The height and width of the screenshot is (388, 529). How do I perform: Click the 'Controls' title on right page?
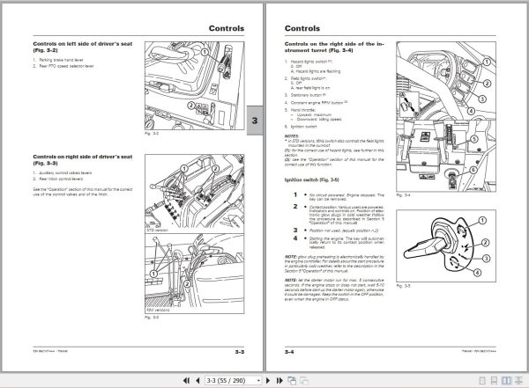pos(302,28)
